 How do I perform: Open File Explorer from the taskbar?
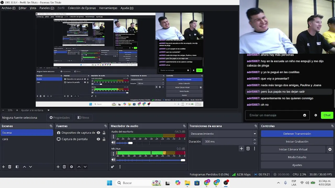[187, 183]
